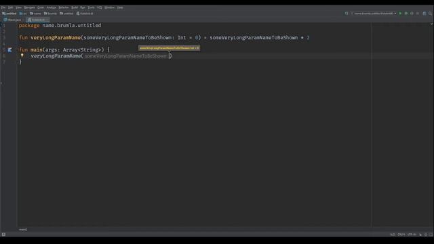The width and height of the screenshot is (434, 244).
Task: Click the brumla package breadcrumb
Action: pyautogui.click(x=50, y=14)
